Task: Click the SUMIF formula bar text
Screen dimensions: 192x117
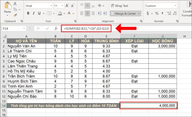Action: 86,29
